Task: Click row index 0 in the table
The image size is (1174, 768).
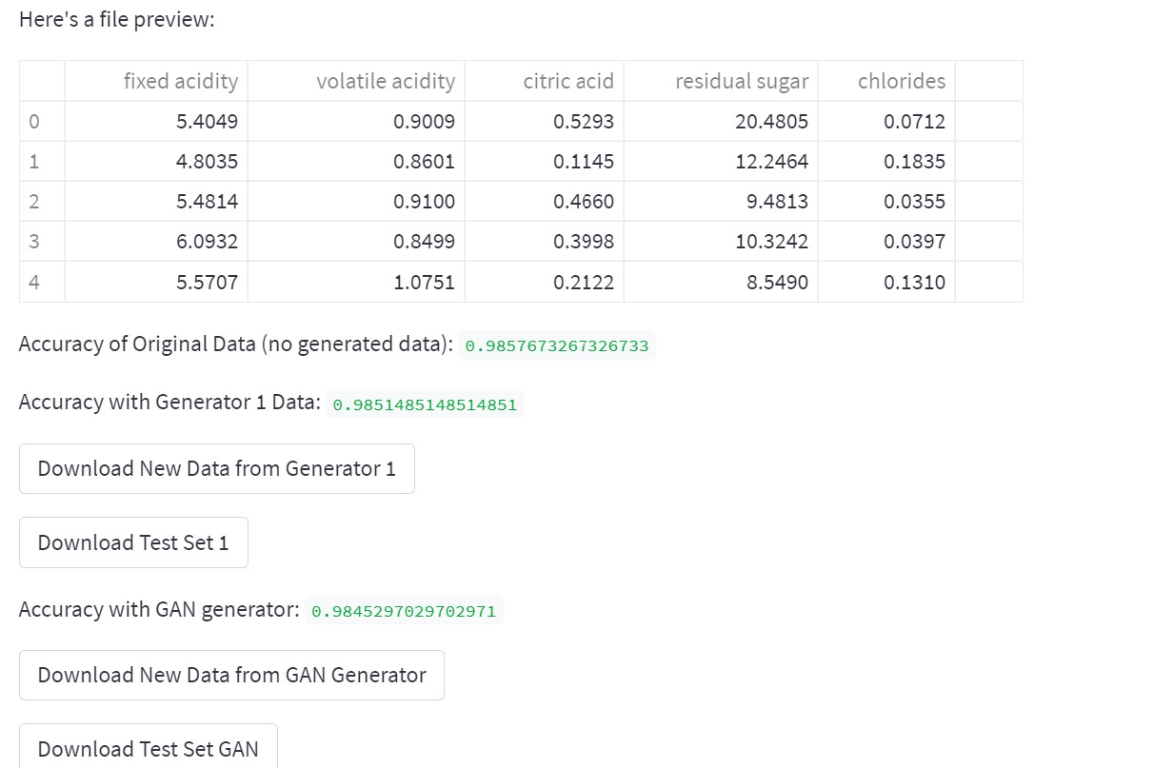Action: [x=35, y=122]
